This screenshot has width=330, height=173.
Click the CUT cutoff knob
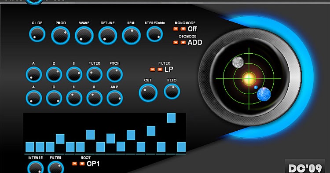point(148,93)
